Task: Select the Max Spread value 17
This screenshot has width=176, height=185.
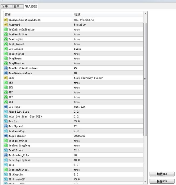Action: 75,126
